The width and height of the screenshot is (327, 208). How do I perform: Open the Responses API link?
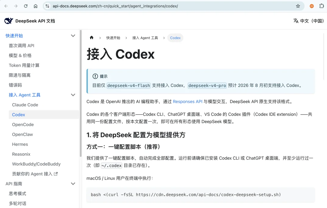tap(187, 102)
